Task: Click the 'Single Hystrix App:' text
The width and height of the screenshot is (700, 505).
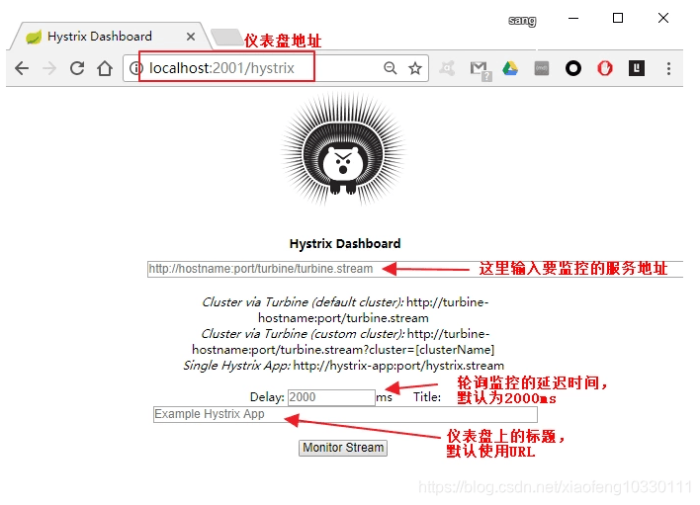Action: pyautogui.click(x=237, y=366)
